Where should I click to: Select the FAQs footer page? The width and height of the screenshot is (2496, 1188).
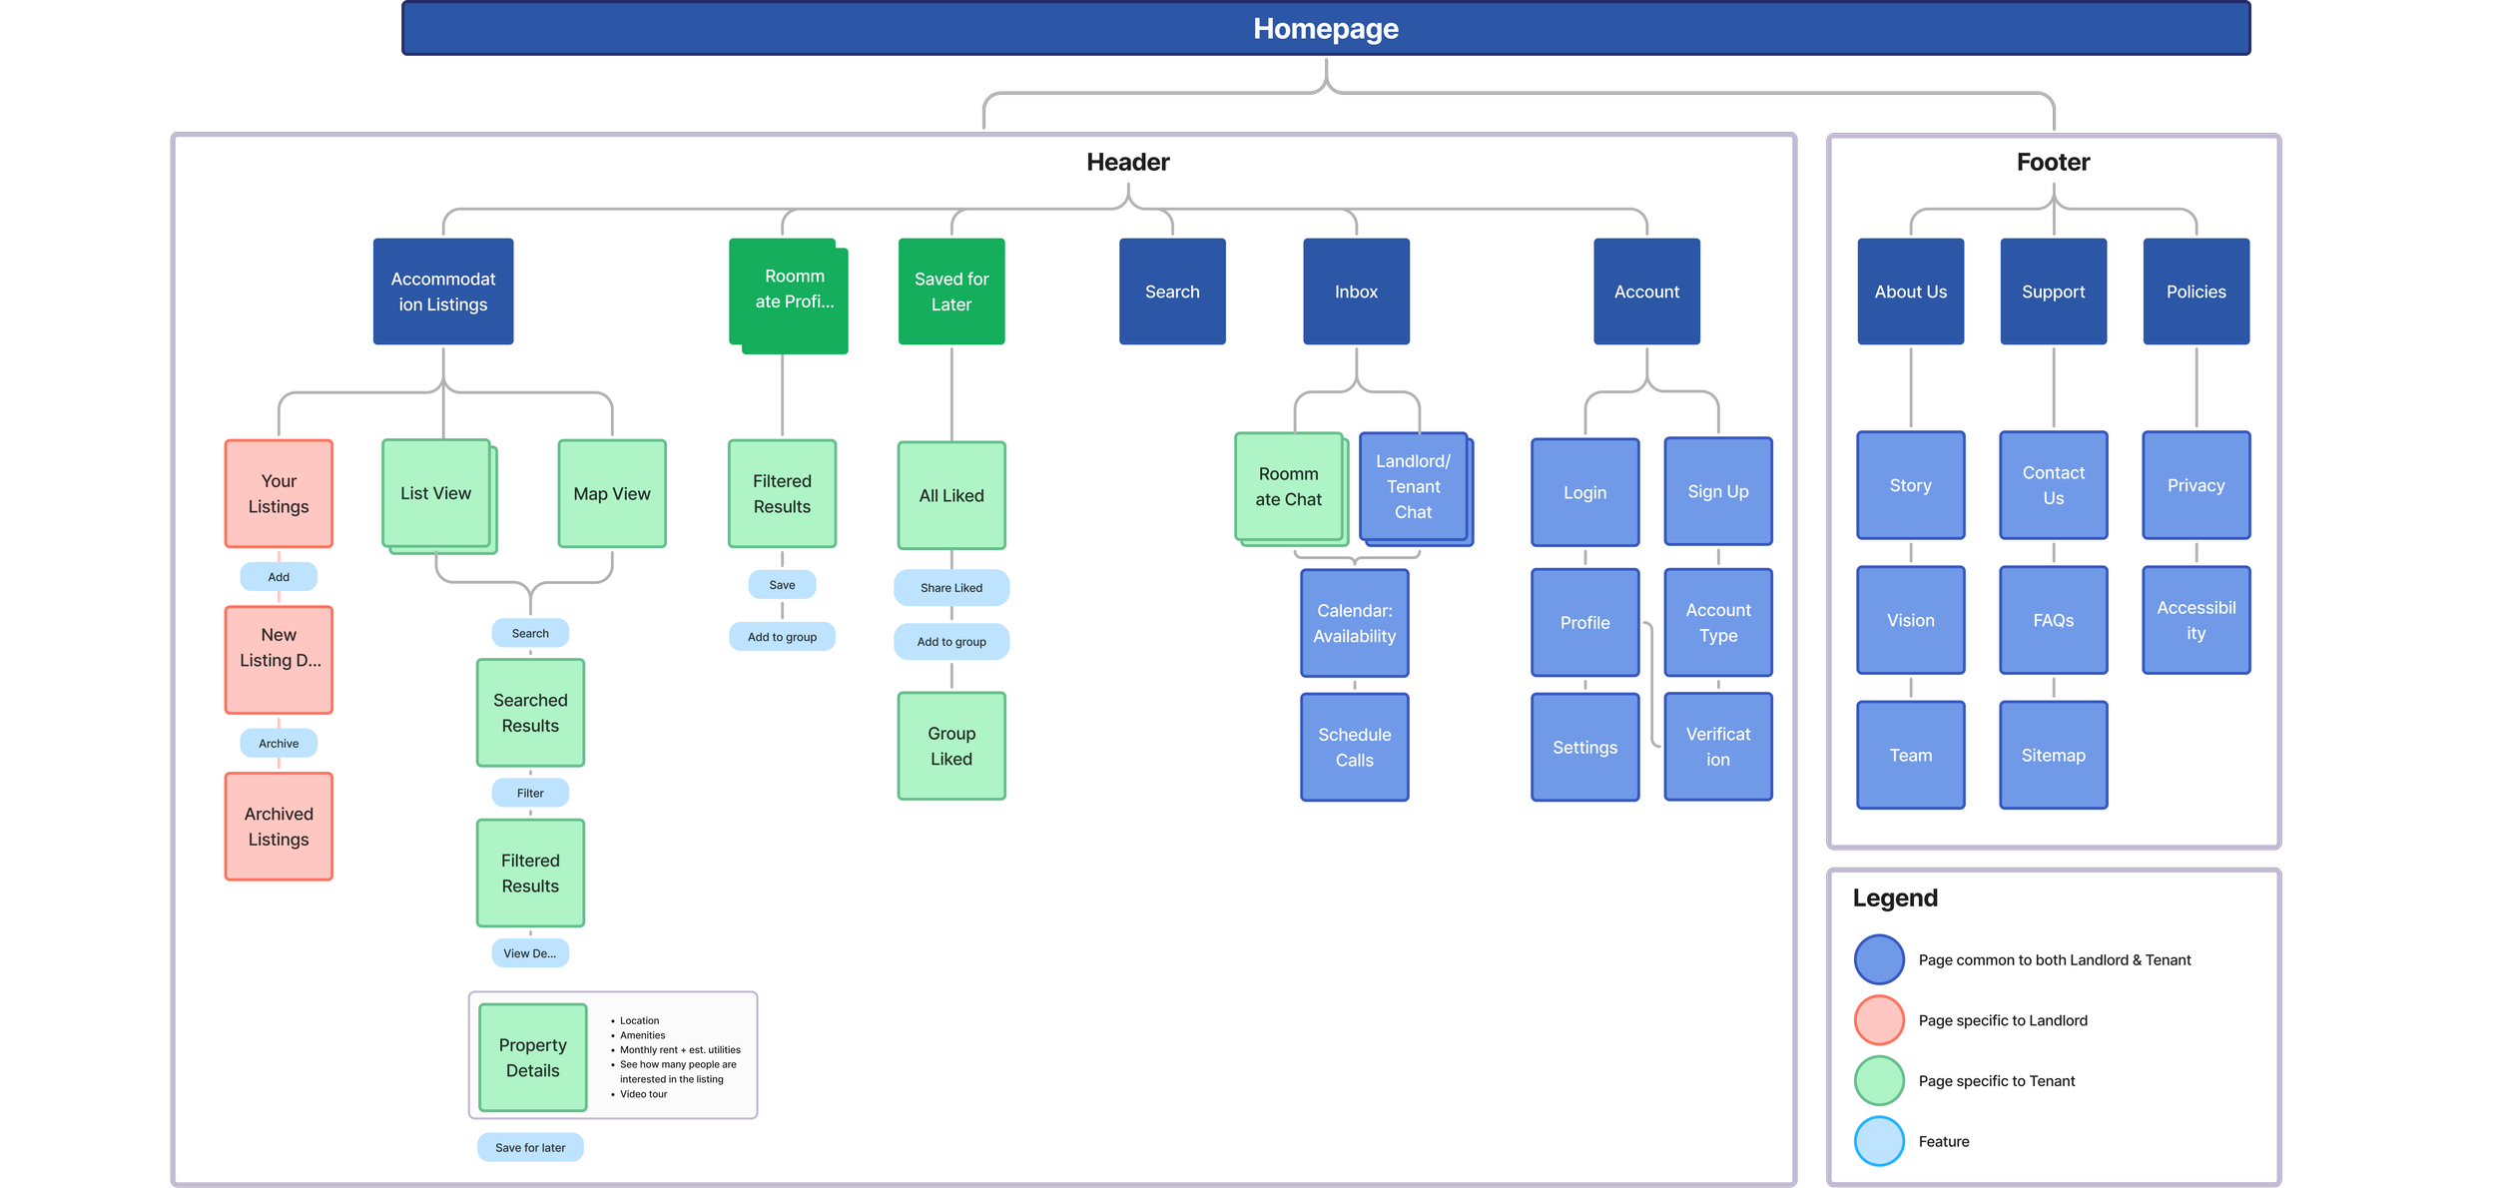pyautogui.click(x=2053, y=620)
